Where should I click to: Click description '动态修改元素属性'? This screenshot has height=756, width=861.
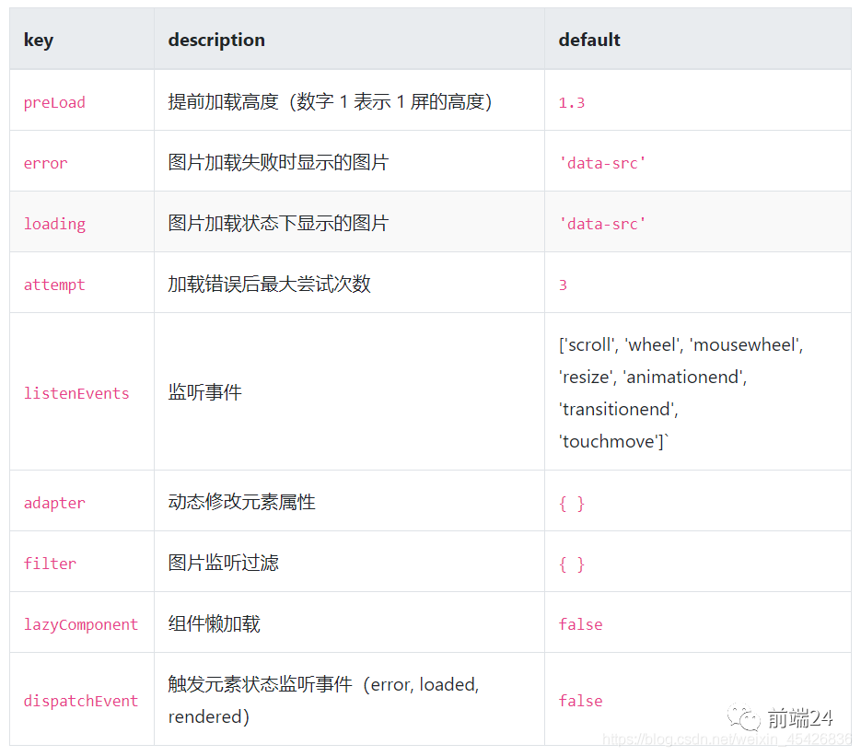click(241, 503)
